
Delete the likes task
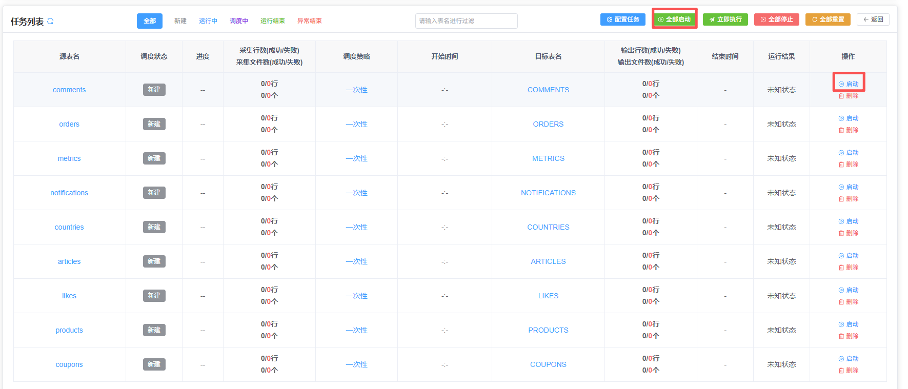(849, 302)
